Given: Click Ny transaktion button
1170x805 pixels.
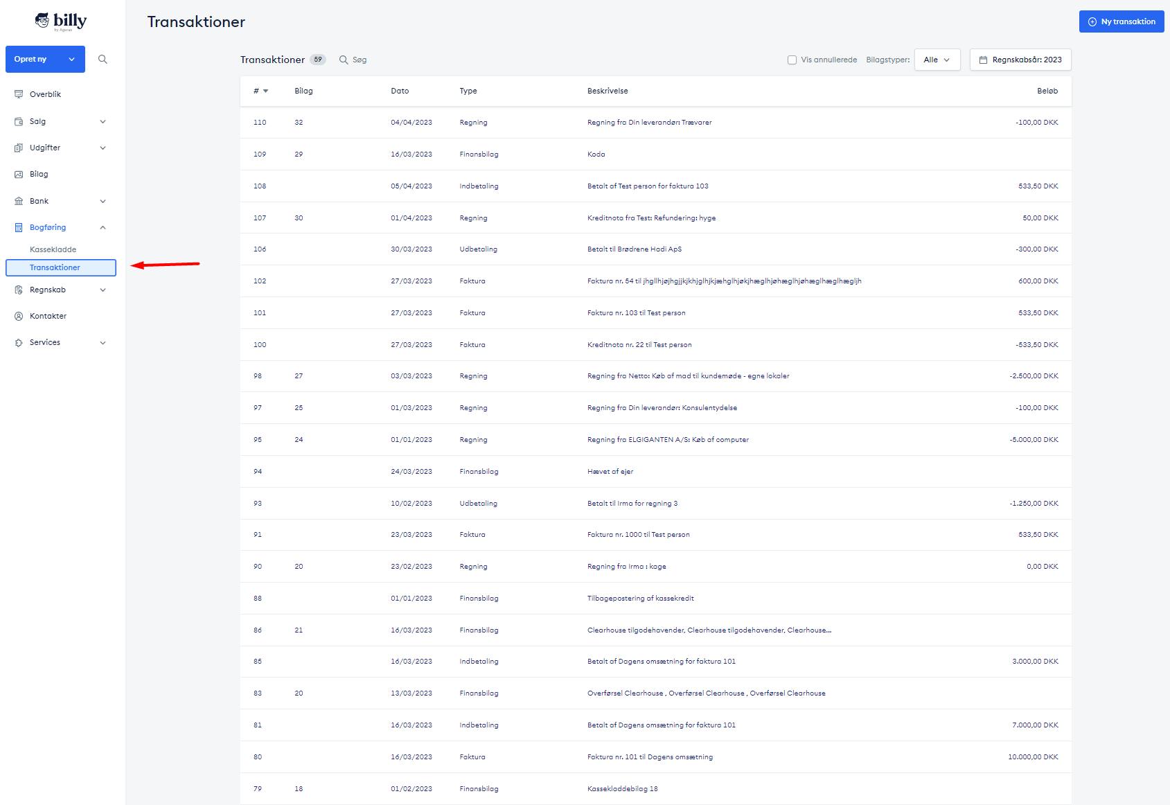Looking at the screenshot, I should pos(1122,21).
